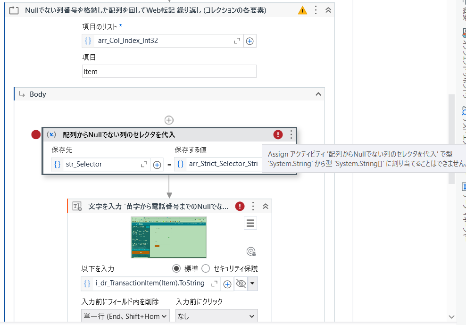Click the 以下を入力 label
Viewport: 466px width, 325px height.
tap(98, 269)
